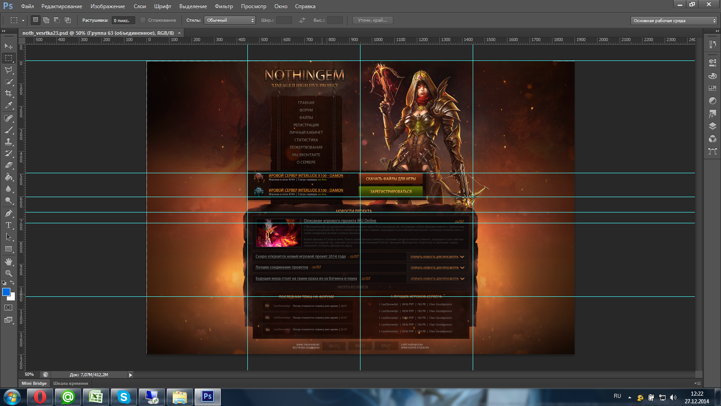721x406 pixels.
Task: Open the Файл menu
Action: tap(27, 6)
